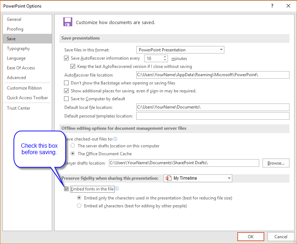297x244 pixels.
Task: Open Quick Access Toolbar settings
Action: [x=27, y=98]
